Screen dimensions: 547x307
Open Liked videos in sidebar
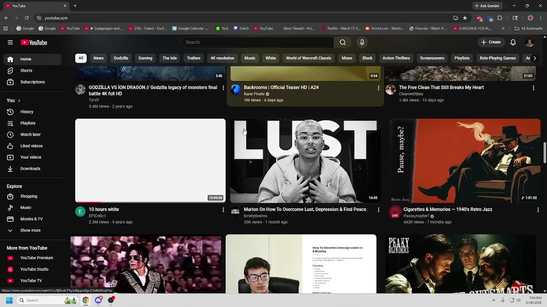[32, 146]
